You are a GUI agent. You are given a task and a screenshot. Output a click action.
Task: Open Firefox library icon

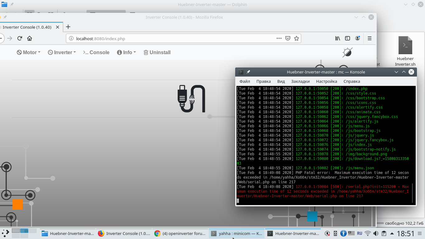338,38
